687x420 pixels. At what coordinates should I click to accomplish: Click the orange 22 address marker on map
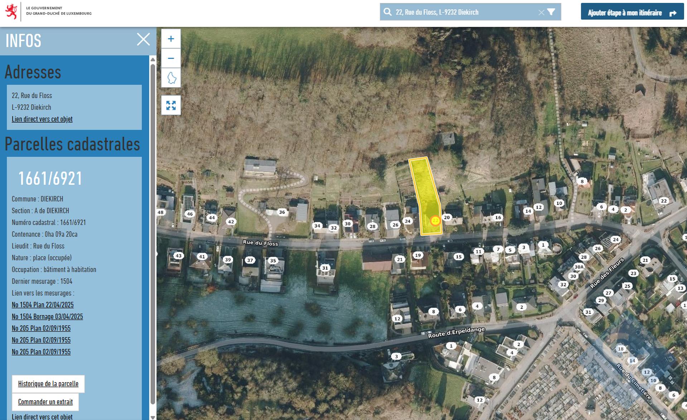click(x=435, y=221)
